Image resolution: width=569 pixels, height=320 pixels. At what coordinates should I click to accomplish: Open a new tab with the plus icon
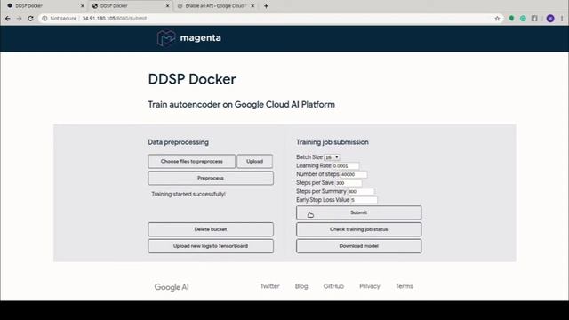click(266, 6)
